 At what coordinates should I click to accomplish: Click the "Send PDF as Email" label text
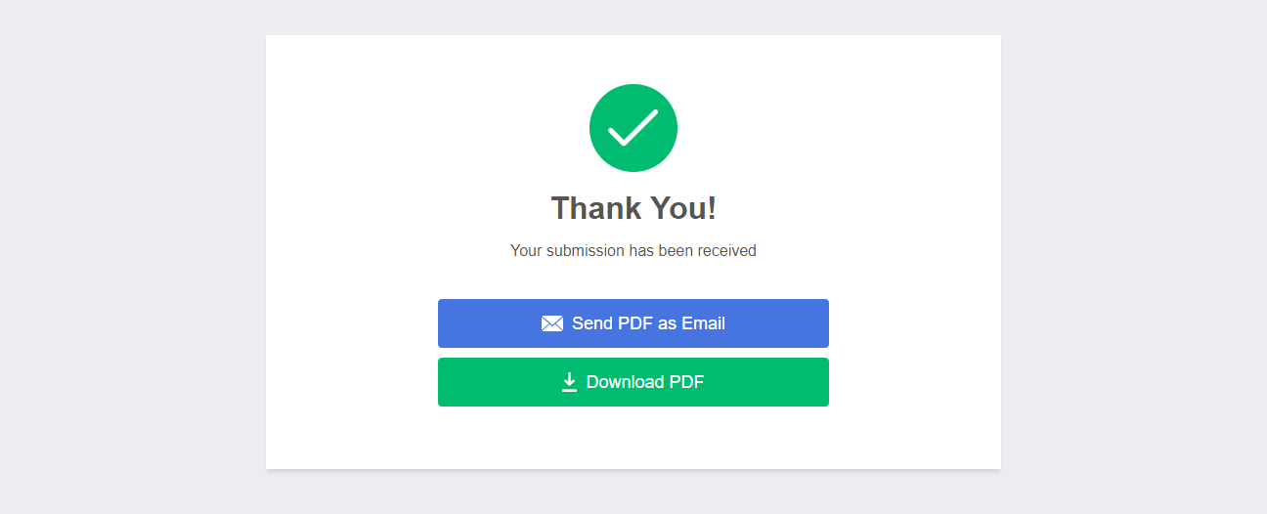point(648,323)
